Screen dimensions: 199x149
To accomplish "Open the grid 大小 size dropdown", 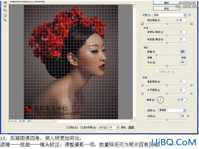I will click(x=114, y=127).
